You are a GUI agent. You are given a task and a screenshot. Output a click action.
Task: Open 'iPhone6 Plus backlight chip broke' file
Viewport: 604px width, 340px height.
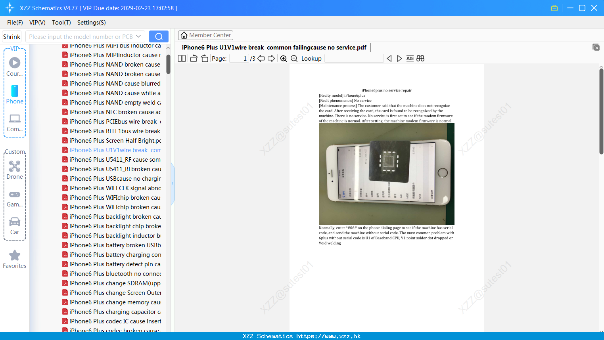[112, 226]
